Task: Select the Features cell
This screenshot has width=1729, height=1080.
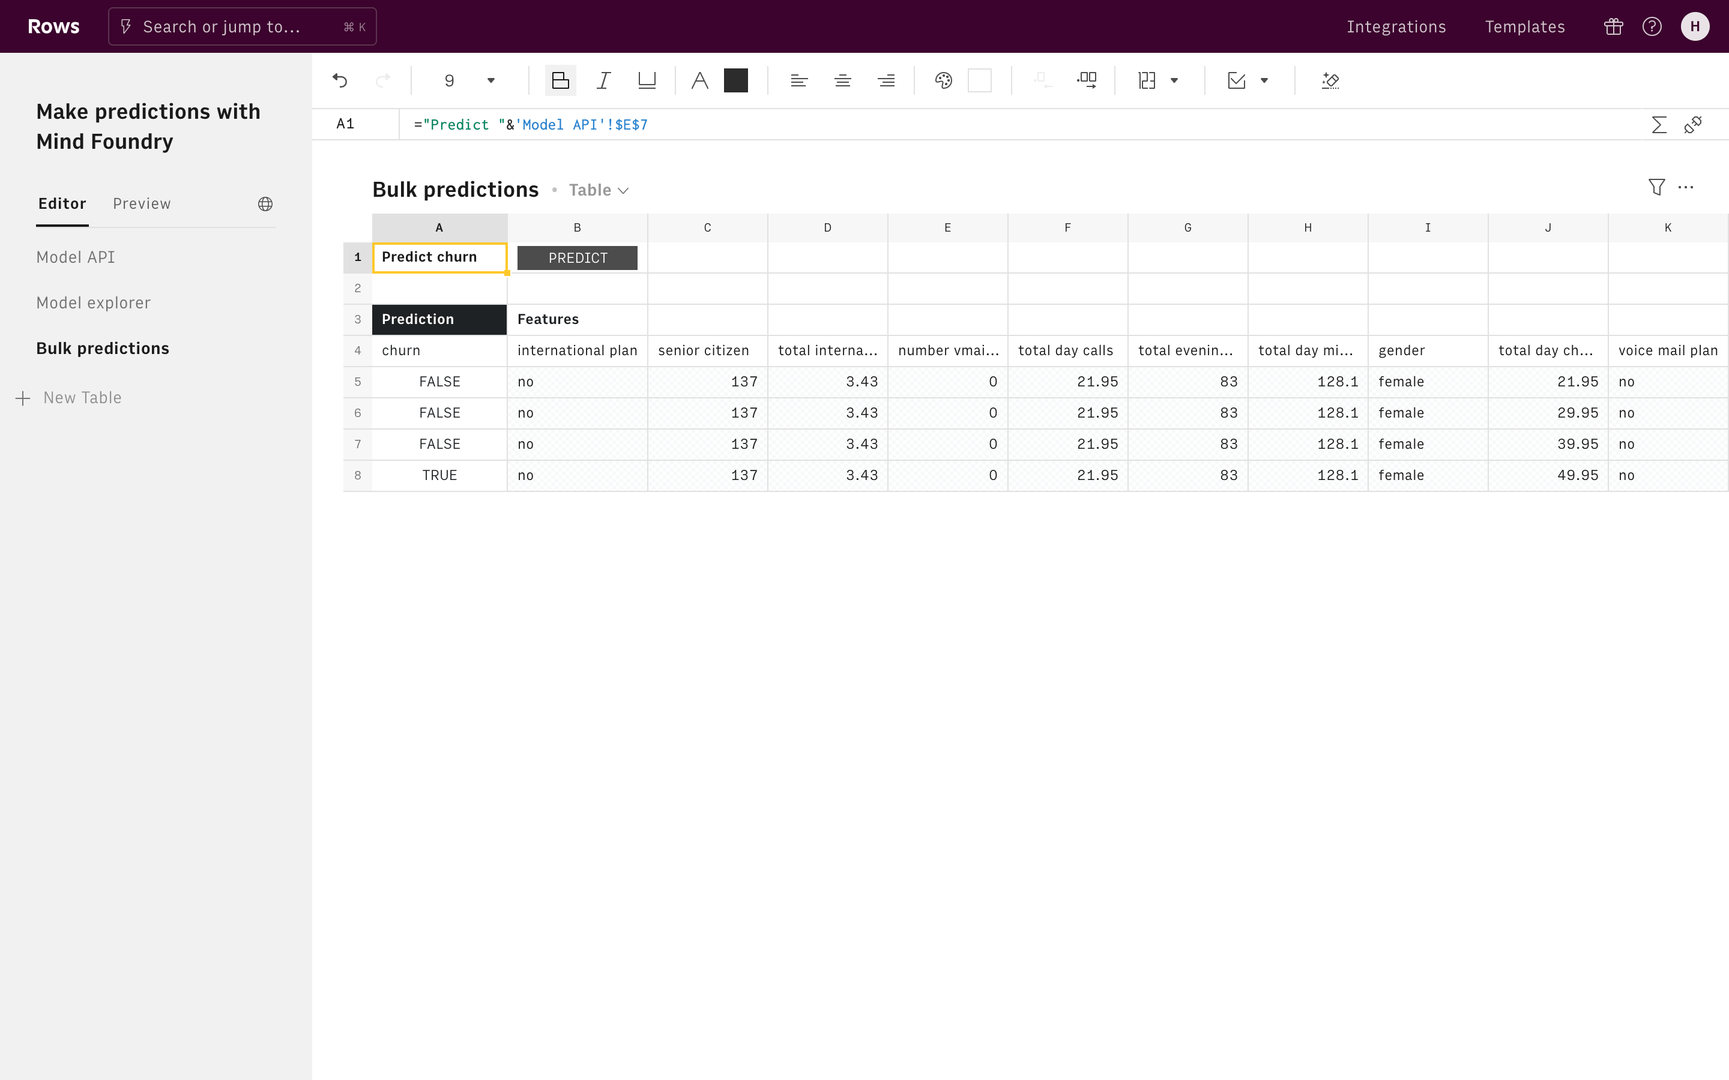Action: [x=578, y=320]
